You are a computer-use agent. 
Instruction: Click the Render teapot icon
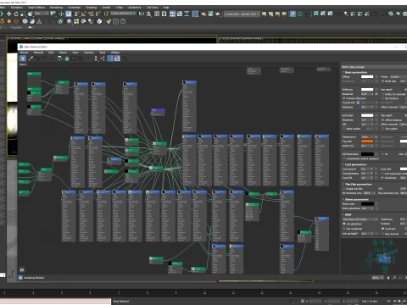pyautogui.click(x=218, y=14)
